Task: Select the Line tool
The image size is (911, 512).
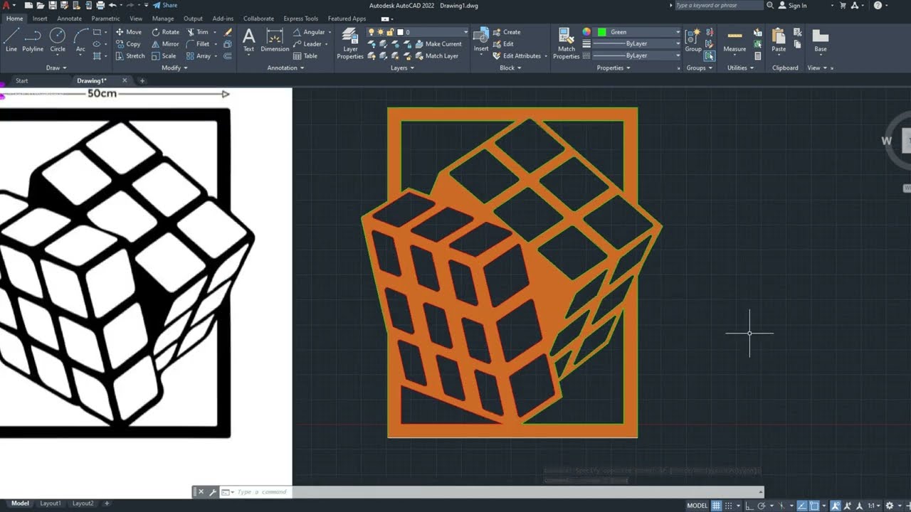Action: [x=11, y=40]
